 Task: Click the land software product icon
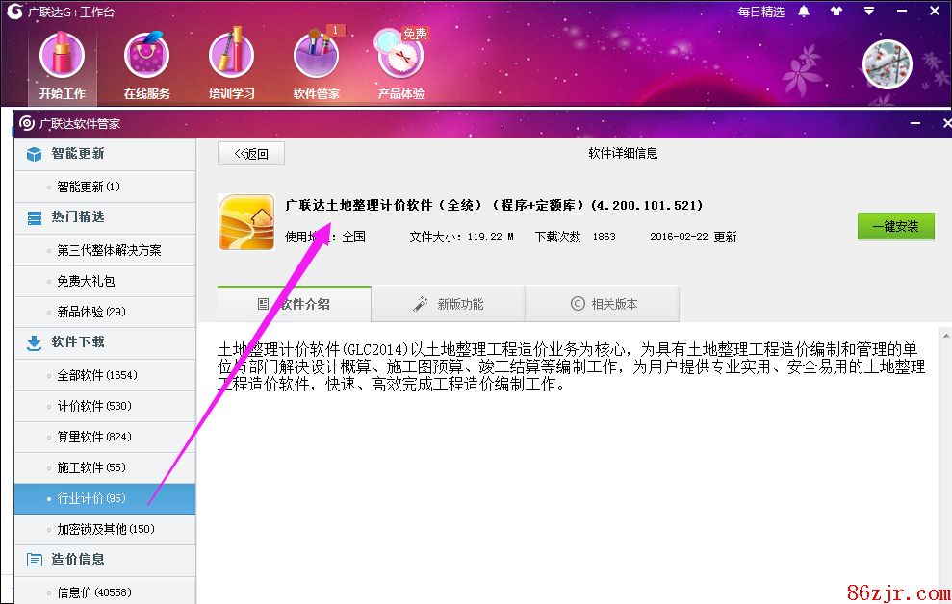(245, 222)
